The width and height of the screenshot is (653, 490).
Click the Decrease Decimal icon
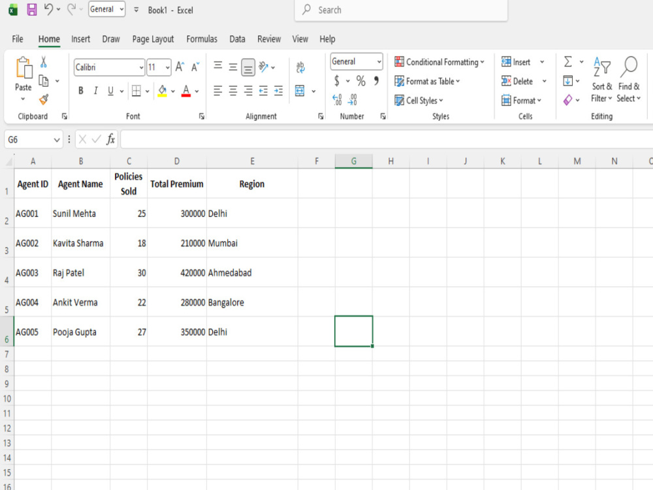click(x=353, y=99)
